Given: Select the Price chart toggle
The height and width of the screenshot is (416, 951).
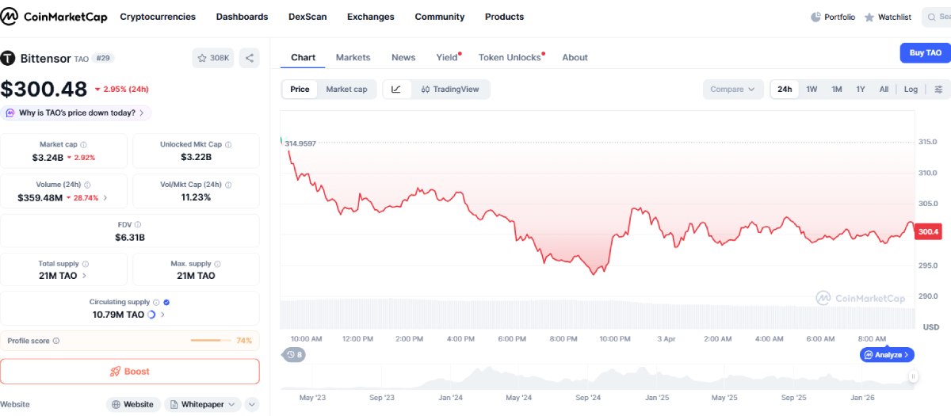Looking at the screenshot, I should point(300,90).
